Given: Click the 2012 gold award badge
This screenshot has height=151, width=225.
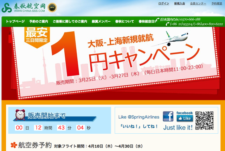Looking at the screenshot, I should tap(52, 7).
